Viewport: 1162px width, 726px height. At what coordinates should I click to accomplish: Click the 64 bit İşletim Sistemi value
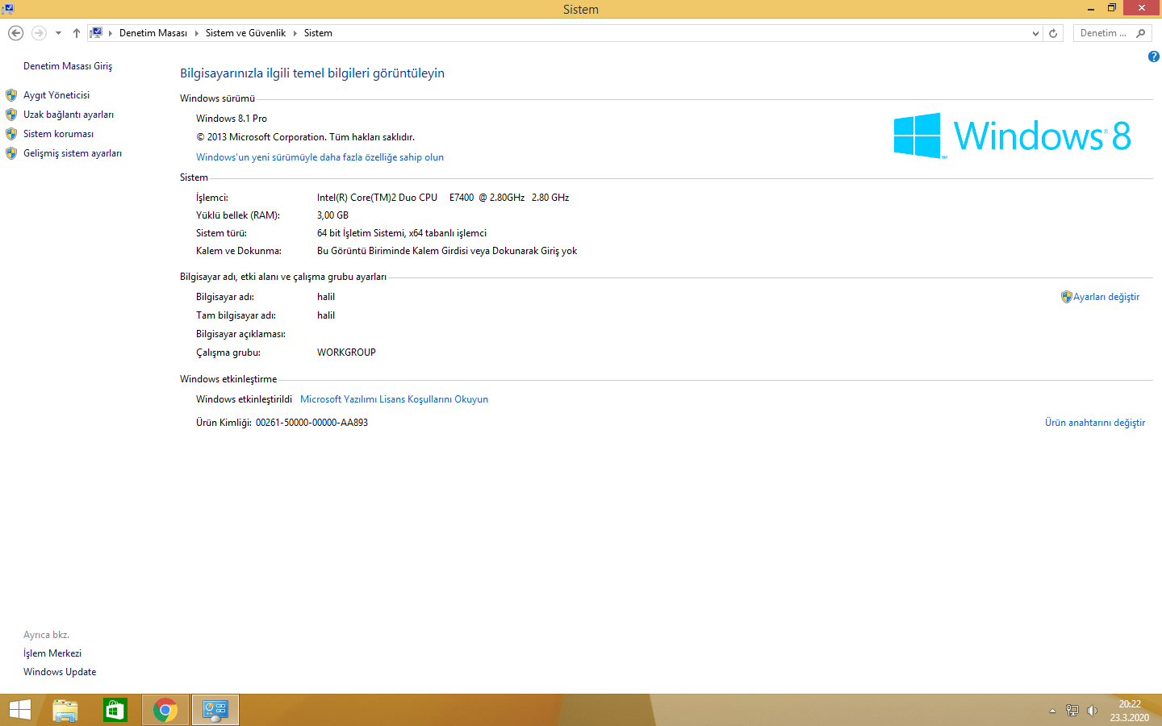(402, 233)
